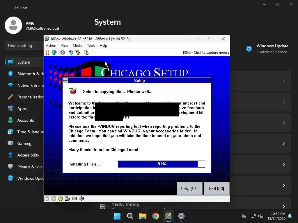298x223 pixels.
Task: Click the second floppy drive status icon
Action: pyautogui.click(x=54, y=199)
